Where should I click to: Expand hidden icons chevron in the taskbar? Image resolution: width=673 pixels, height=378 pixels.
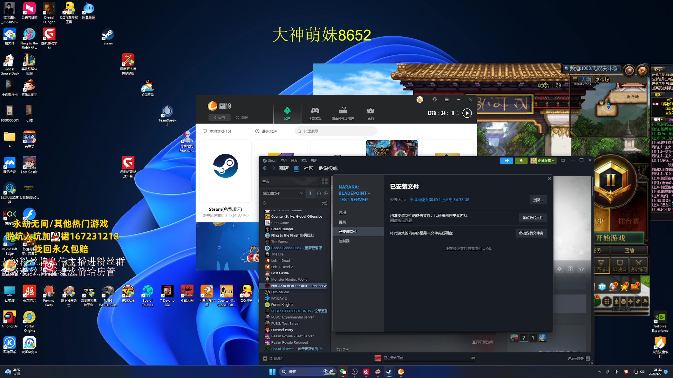coord(599,372)
